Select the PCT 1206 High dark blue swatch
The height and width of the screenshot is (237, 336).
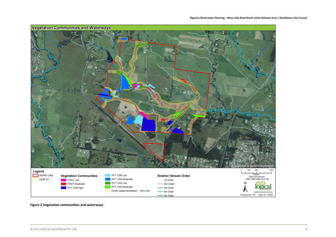63,188
